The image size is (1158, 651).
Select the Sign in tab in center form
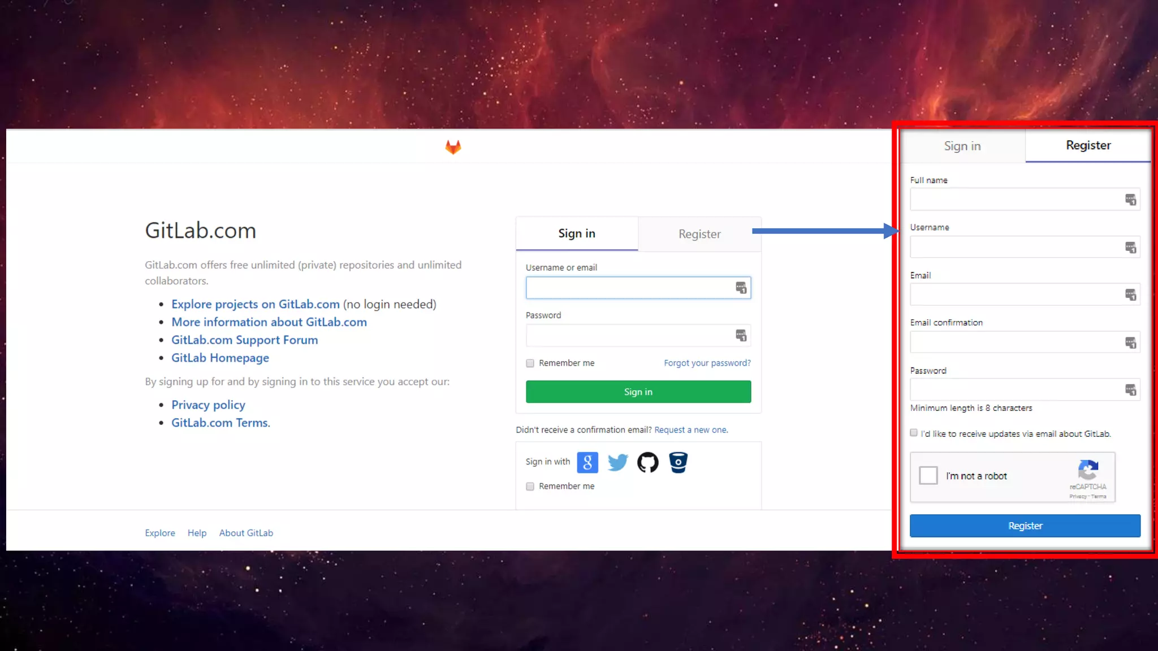point(577,233)
